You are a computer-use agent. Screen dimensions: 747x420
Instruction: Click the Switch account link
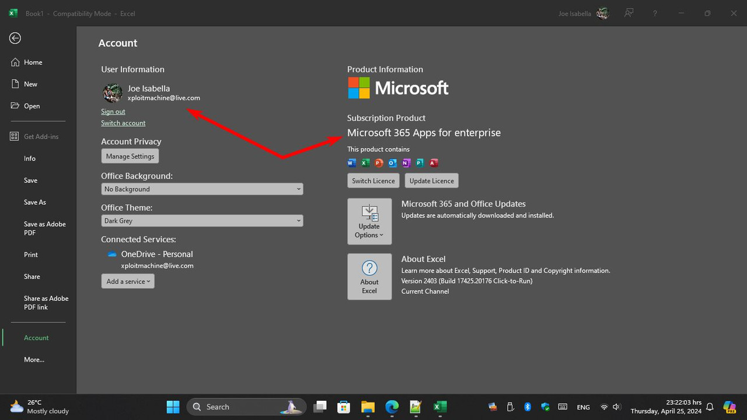click(123, 123)
